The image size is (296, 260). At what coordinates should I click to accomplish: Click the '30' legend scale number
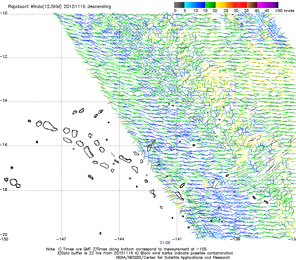[x=236, y=11]
